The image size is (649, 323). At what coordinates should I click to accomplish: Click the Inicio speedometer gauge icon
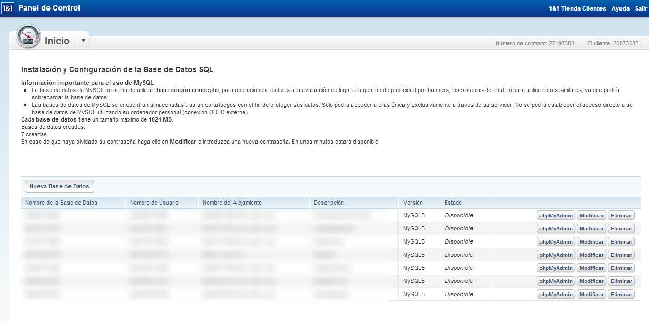pos(28,37)
